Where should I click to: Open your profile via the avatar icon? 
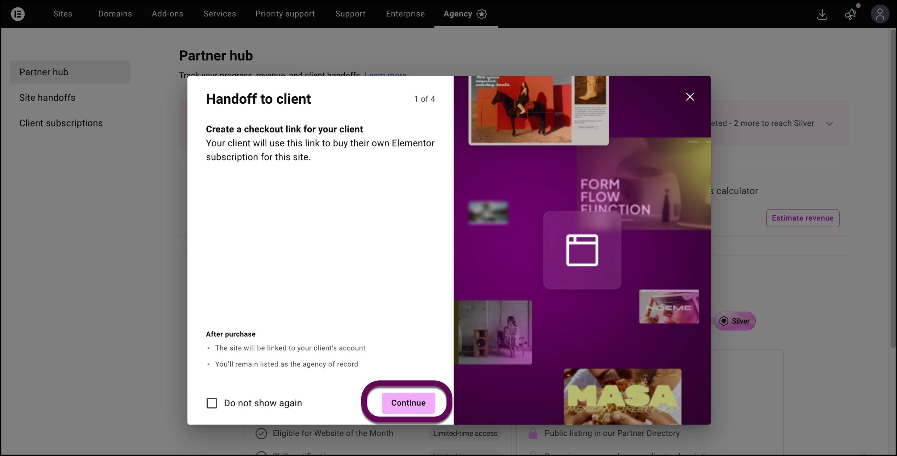pyautogui.click(x=880, y=14)
